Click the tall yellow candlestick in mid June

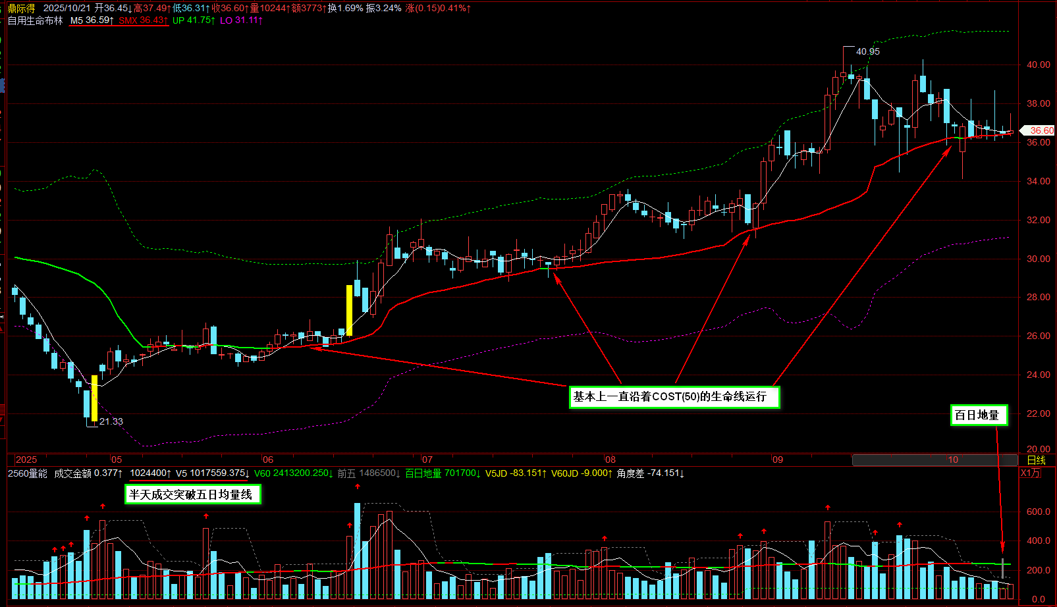[350, 310]
